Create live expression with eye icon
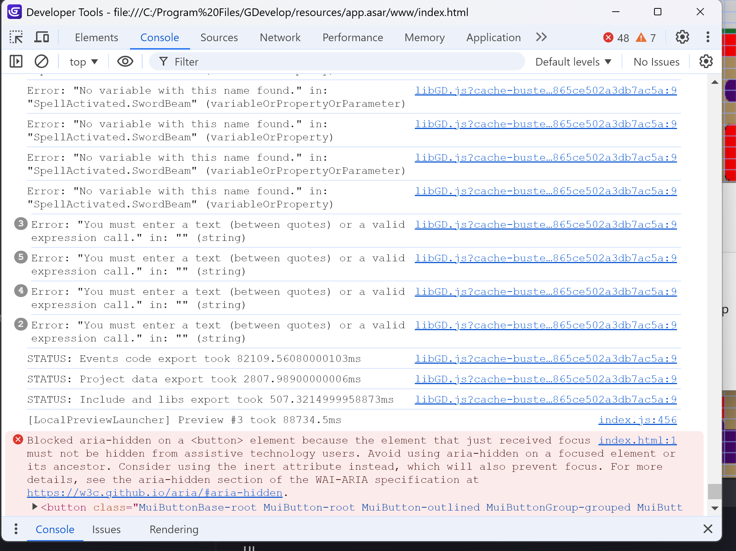This screenshot has height=551, width=736. (125, 62)
